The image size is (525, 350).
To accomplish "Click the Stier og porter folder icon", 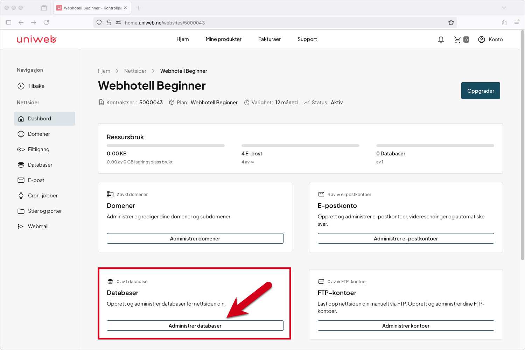I will [21, 211].
